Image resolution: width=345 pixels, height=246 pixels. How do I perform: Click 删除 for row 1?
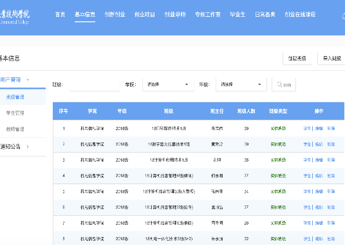pyautogui.click(x=331, y=128)
